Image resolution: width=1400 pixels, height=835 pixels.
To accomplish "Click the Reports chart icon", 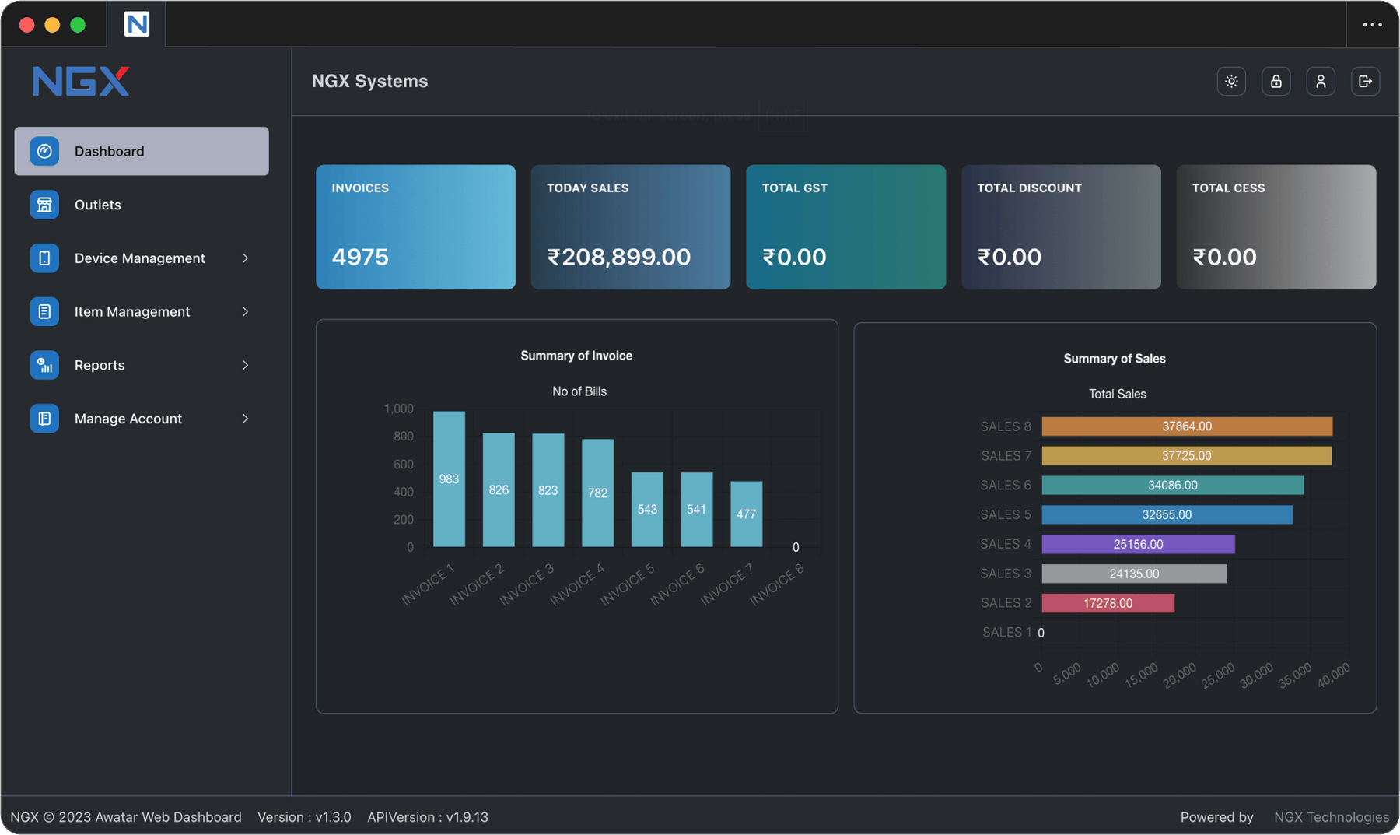I will pyautogui.click(x=44, y=365).
